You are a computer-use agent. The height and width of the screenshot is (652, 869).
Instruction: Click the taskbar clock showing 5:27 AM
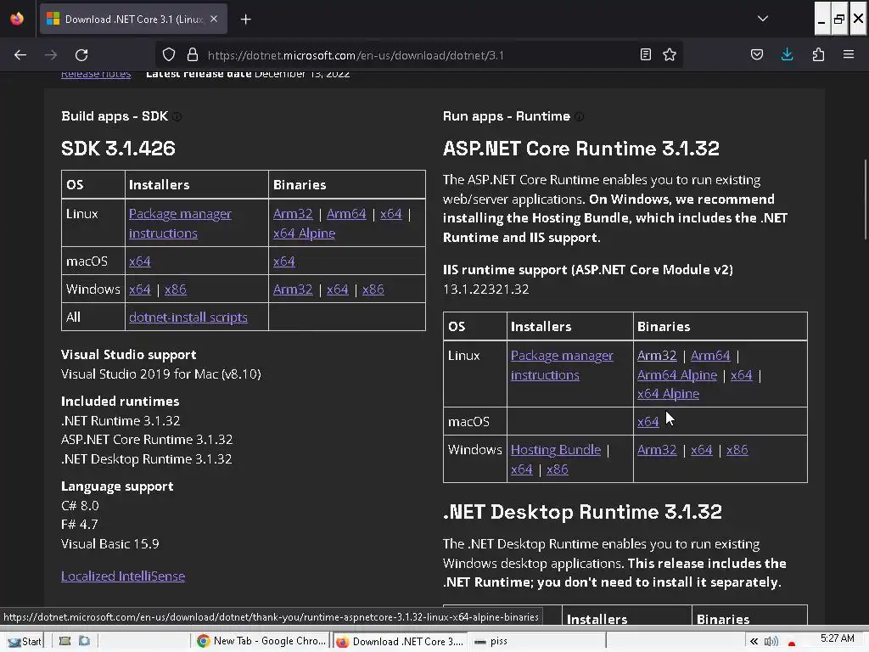coord(838,638)
